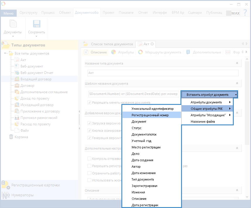Select Название файла menu entry
Screen dimensions: 251x208
(203, 122)
